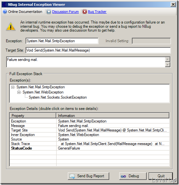Viewport: 179px width, 185px height.
Task: Click the Stack Trace information value
Action: coord(113,144)
